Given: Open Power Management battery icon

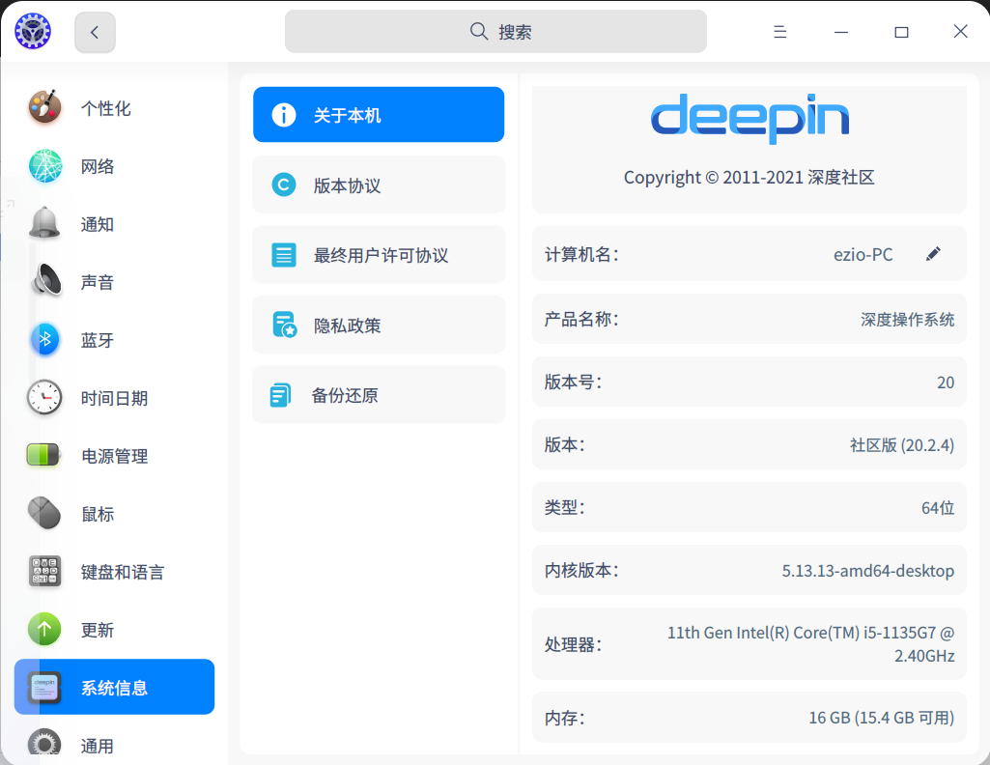Looking at the screenshot, I should (44, 456).
